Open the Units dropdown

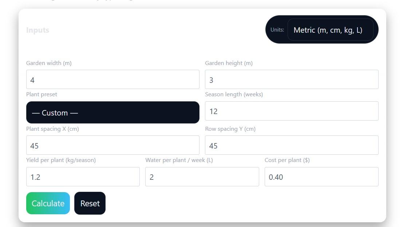tap(330, 30)
